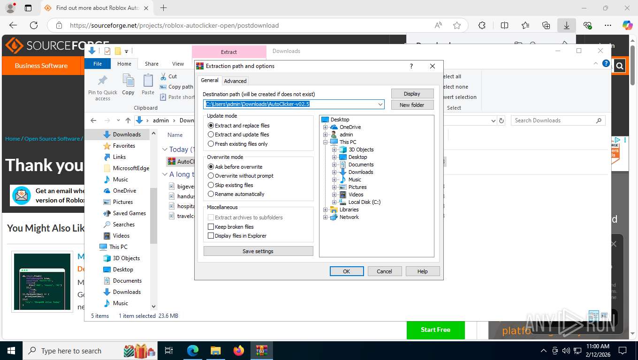Open the View ribbon tab

coord(178,64)
